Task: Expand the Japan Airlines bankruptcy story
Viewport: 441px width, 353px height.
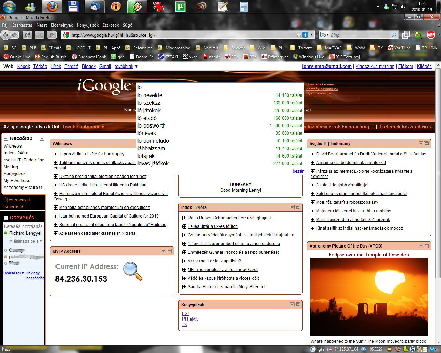Action: click(56, 154)
